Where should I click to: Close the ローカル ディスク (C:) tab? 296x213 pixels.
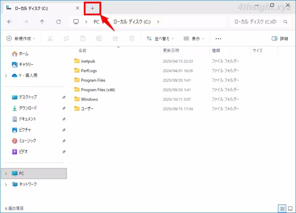77,8
